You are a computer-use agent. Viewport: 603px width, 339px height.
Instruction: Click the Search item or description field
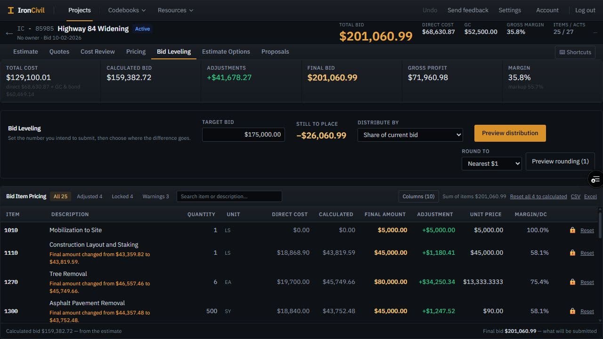point(229,196)
